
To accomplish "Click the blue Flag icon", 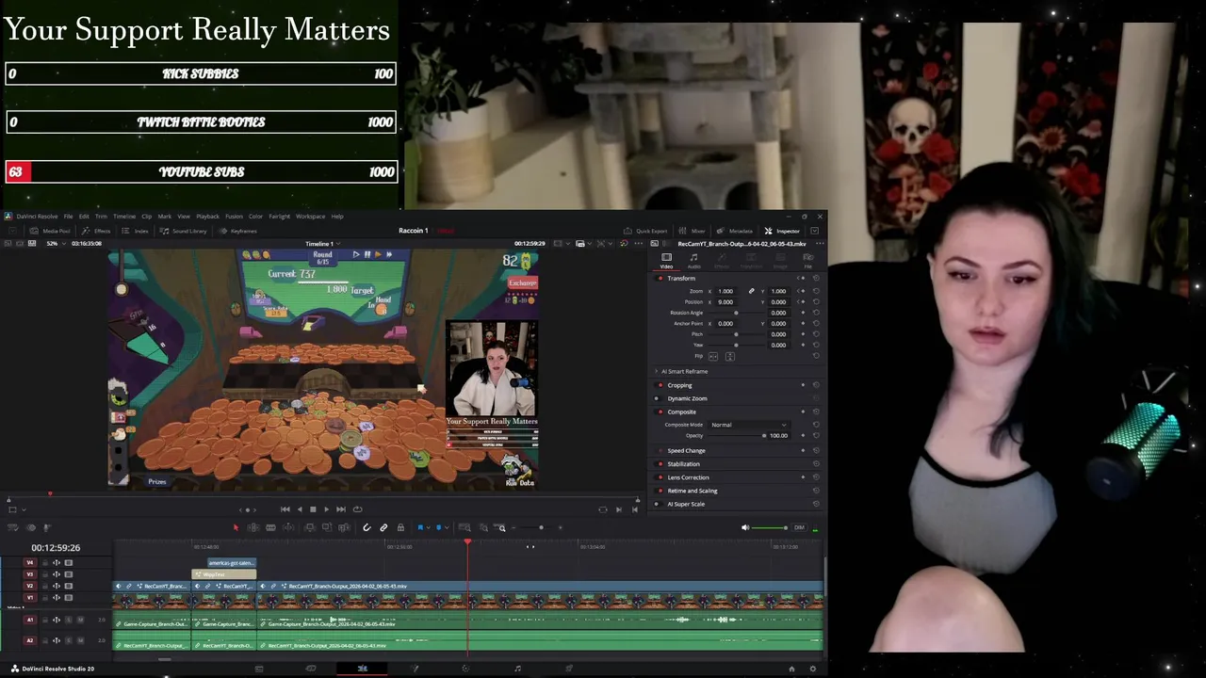I will (420, 527).
